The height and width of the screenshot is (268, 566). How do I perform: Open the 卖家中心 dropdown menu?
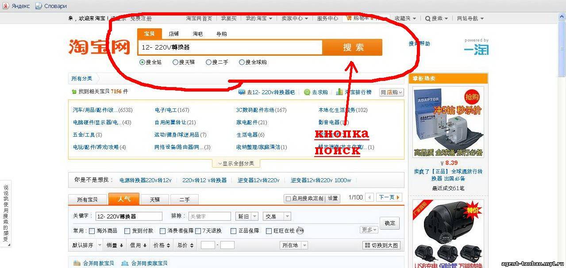coord(295,19)
